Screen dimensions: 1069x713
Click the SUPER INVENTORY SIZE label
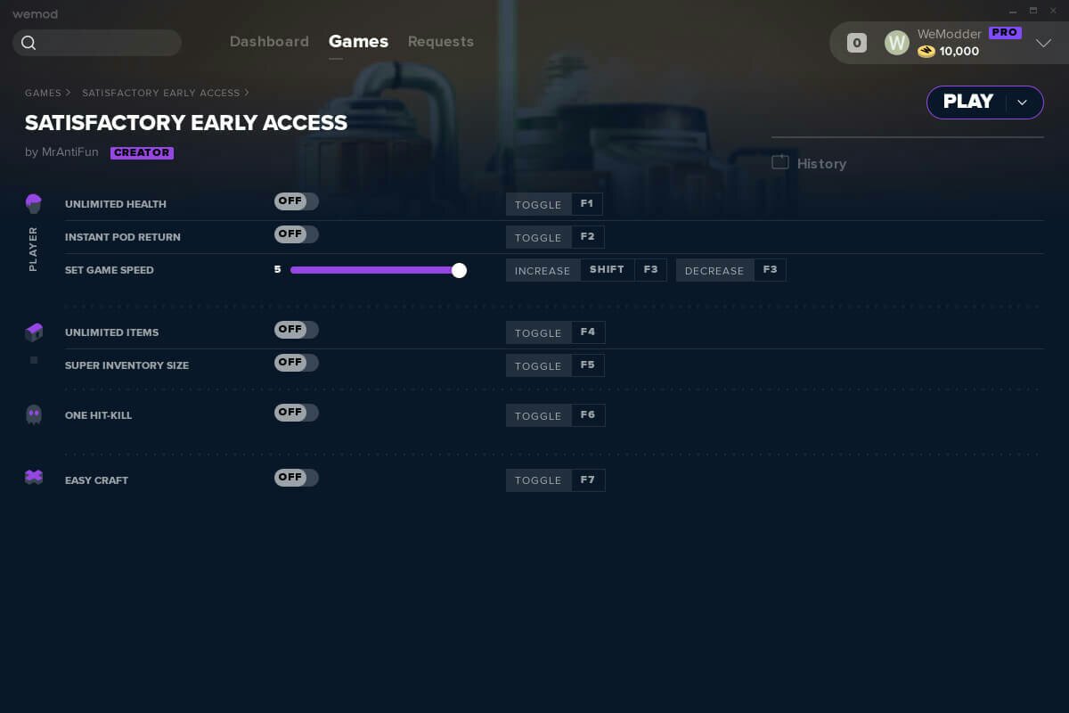126,365
